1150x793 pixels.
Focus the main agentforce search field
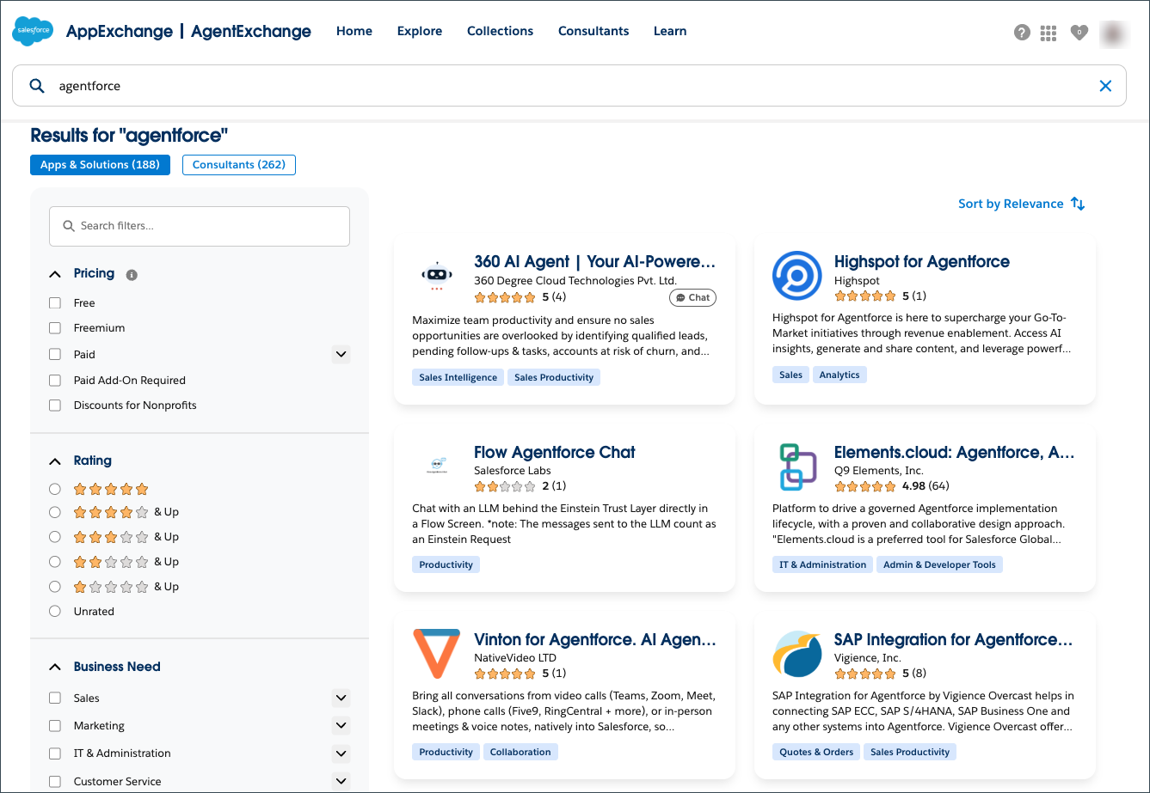tap(569, 86)
